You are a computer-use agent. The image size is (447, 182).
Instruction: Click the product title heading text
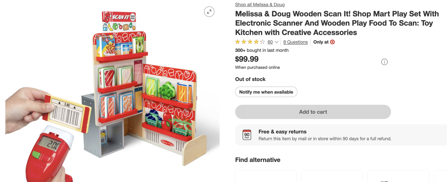pyautogui.click(x=337, y=23)
